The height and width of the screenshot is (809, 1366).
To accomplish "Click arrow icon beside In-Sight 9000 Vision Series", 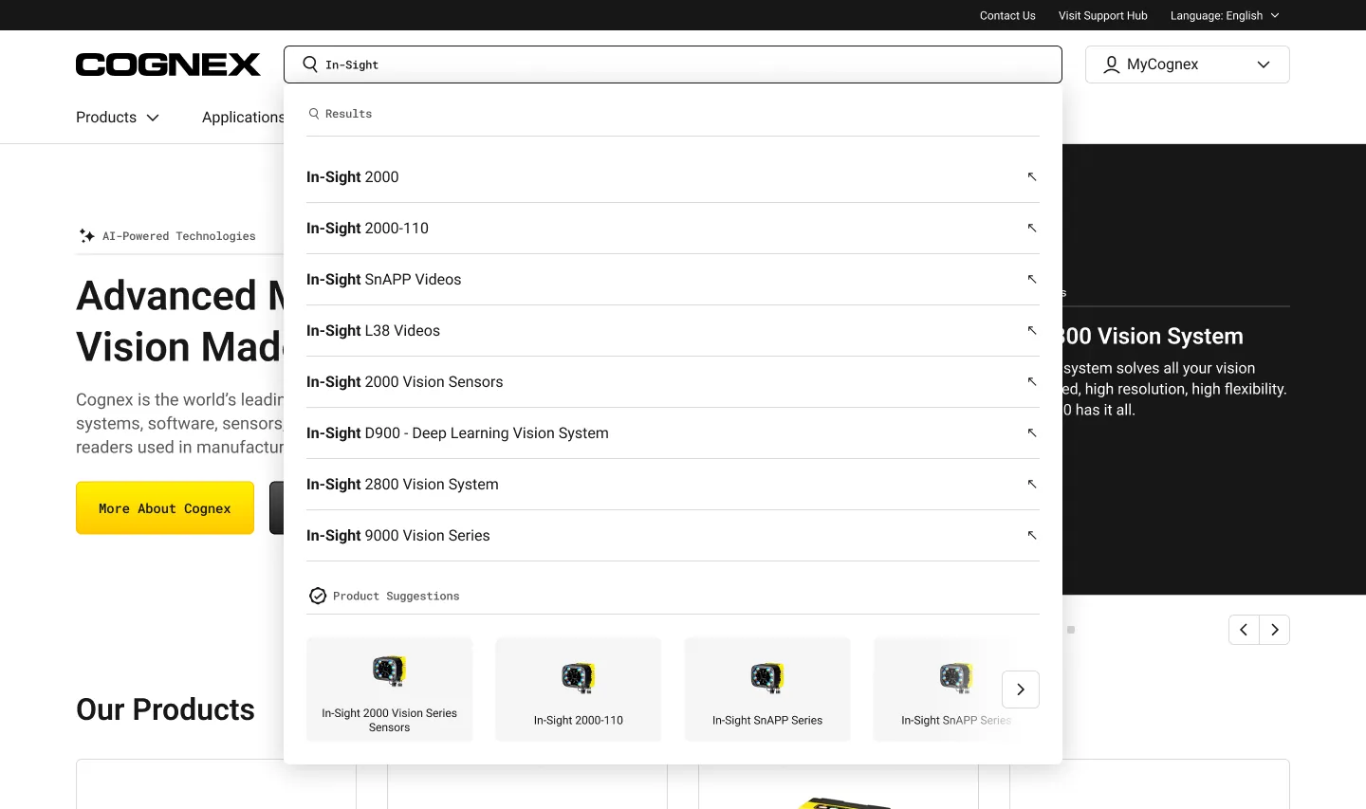I will point(1032,535).
